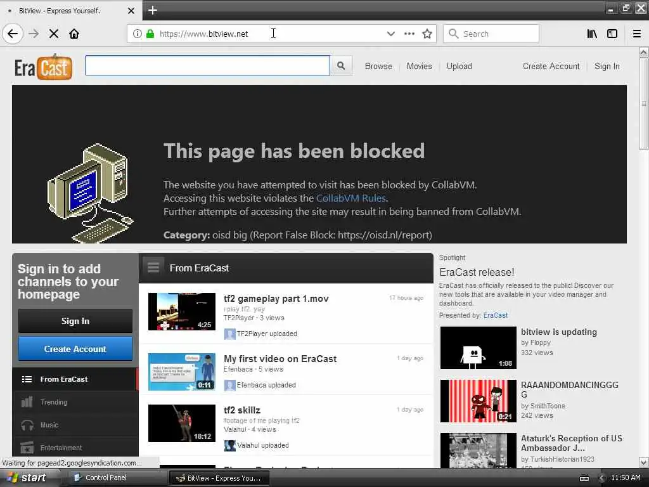Close the BitView browser tab
This screenshot has height=487, width=649.
pos(131,11)
